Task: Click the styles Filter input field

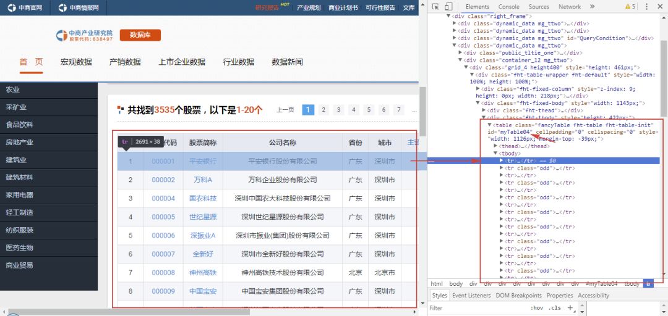Action: (477, 308)
